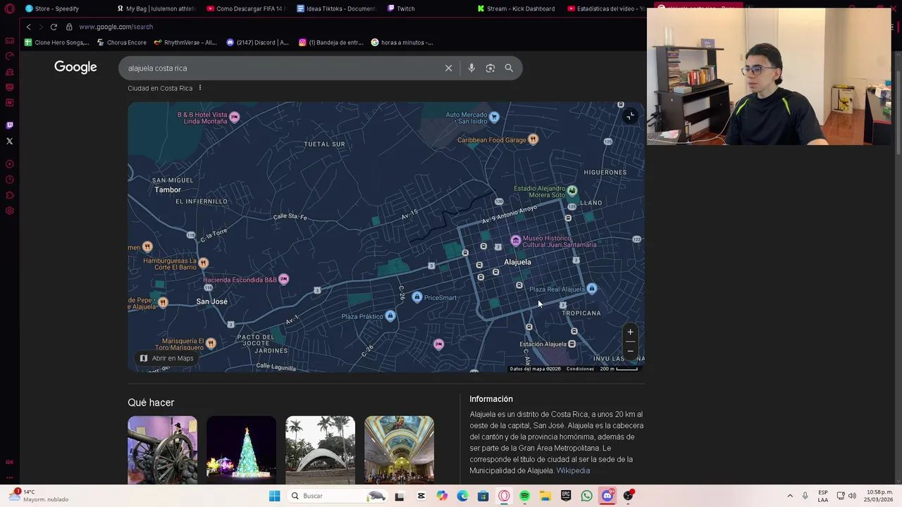Click the Google logo
902x507 pixels.
(75, 68)
